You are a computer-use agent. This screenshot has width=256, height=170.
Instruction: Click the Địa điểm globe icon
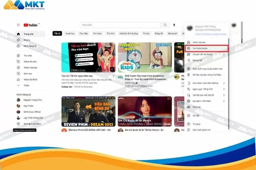pos(189,101)
